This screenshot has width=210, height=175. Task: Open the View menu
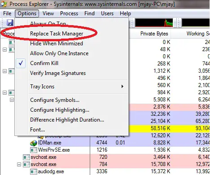[48, 13]
